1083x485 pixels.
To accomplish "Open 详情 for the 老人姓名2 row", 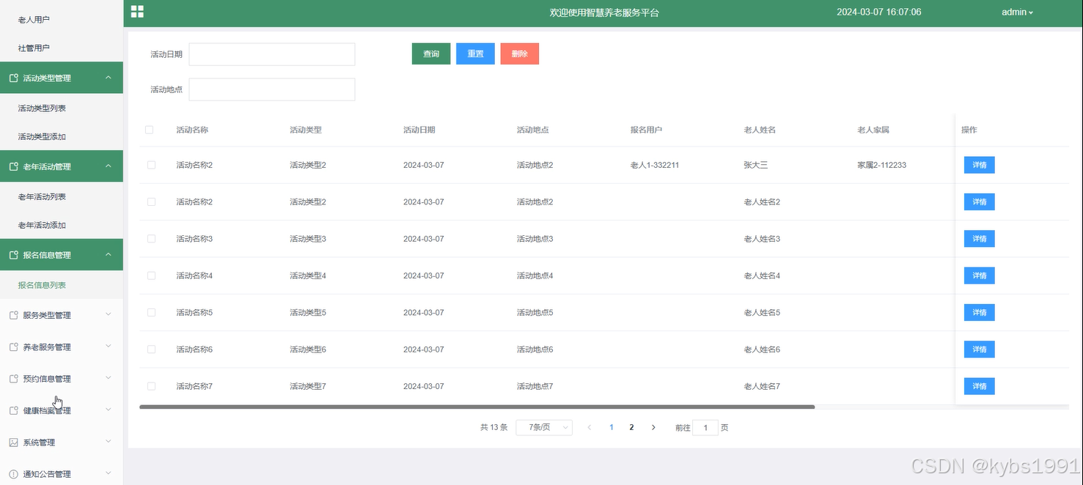I will 979,201.
